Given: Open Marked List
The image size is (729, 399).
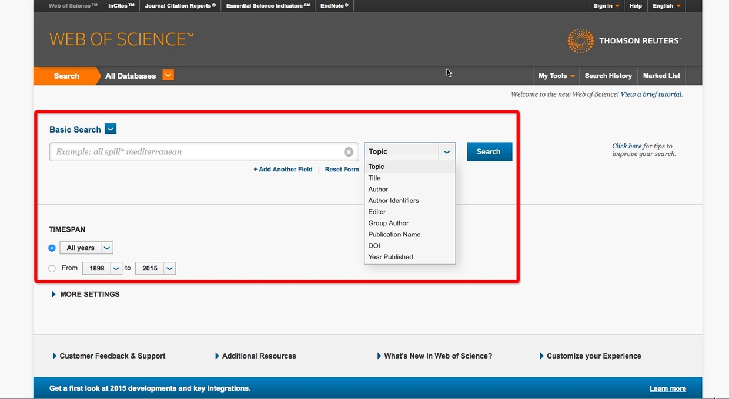Looking at the screenshot, I should pyautogui.click(x=661, y=76).
